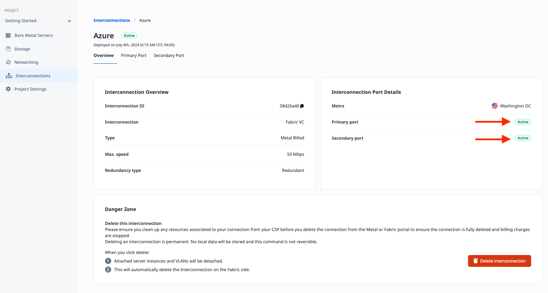Click the Redundancy type label
This screenshot has width=548, height=293.
[123, 170]
